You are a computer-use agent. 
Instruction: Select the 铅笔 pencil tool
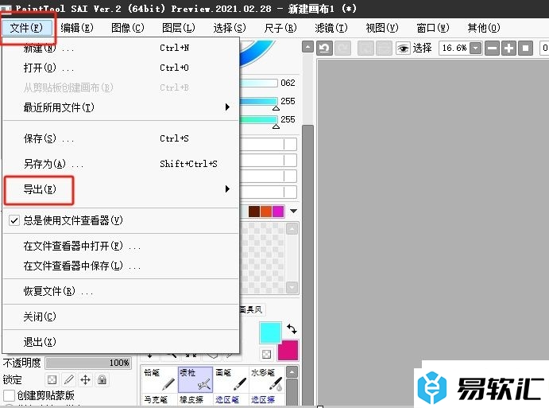pos(160,379)
